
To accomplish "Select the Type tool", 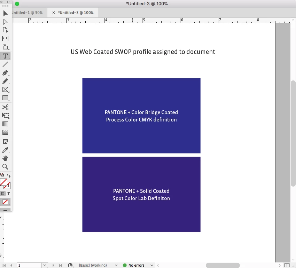I will (5, 56).
